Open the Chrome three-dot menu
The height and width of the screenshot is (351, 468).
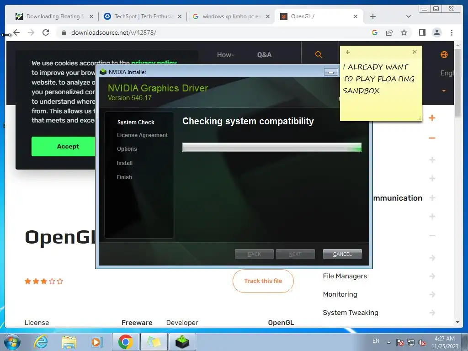coord(452,32)
